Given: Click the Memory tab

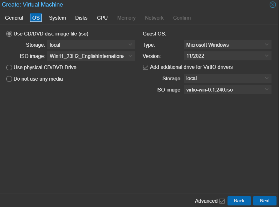Looking at the screenshot, I should 126,18.
